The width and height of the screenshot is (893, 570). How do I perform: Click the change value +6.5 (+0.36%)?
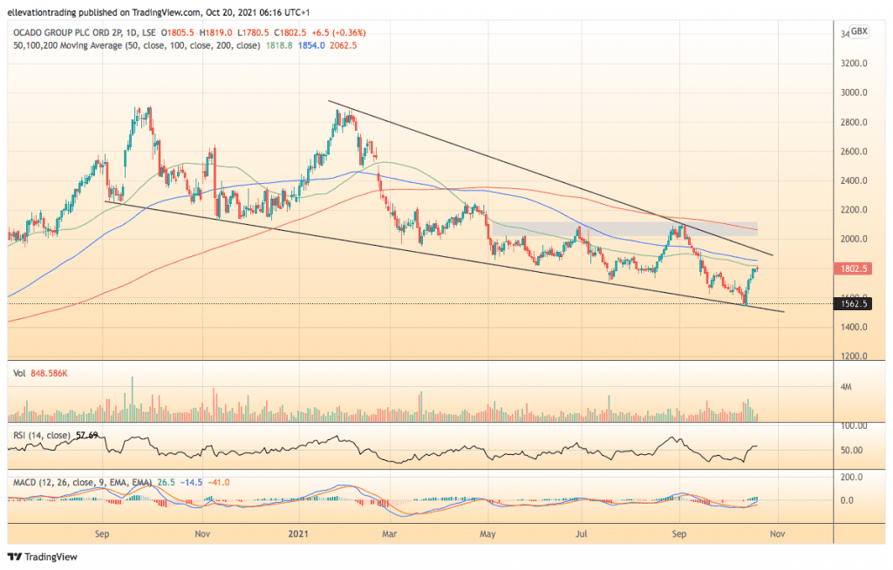(338, 33)
